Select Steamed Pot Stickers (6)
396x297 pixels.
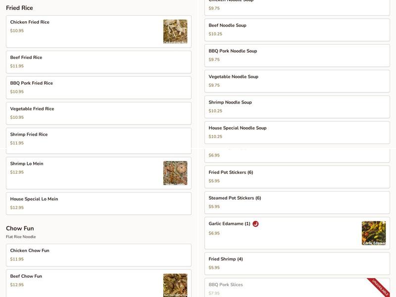click(x=297, y=202)
